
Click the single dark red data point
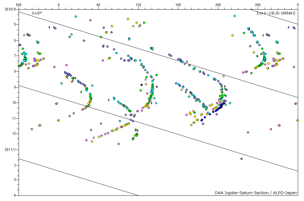(141, 85)
